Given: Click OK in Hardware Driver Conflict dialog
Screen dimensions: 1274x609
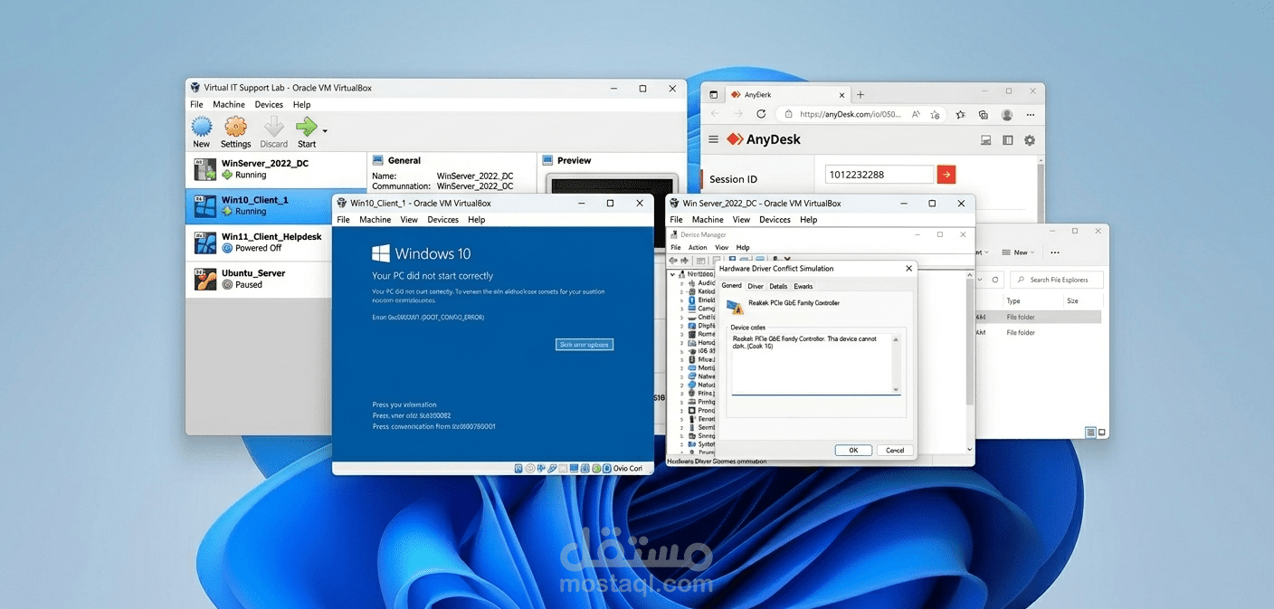Looking at the screenshot, I should pos(852,450).
